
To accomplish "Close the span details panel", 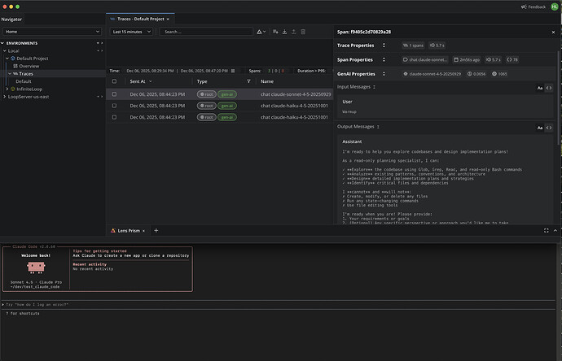I will (551, 31).
